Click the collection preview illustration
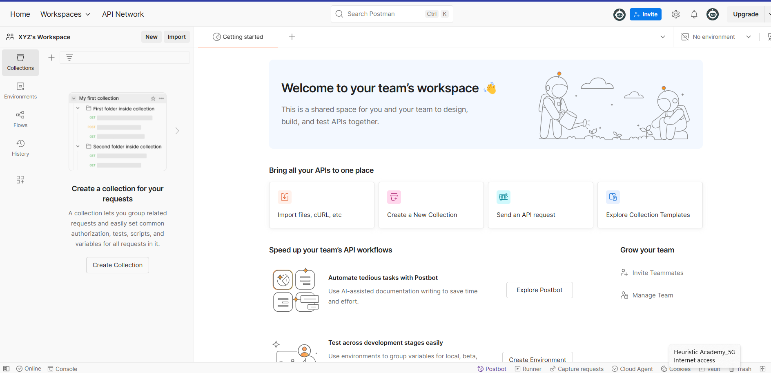The image size is (771, 373). (x=118, y=132)
